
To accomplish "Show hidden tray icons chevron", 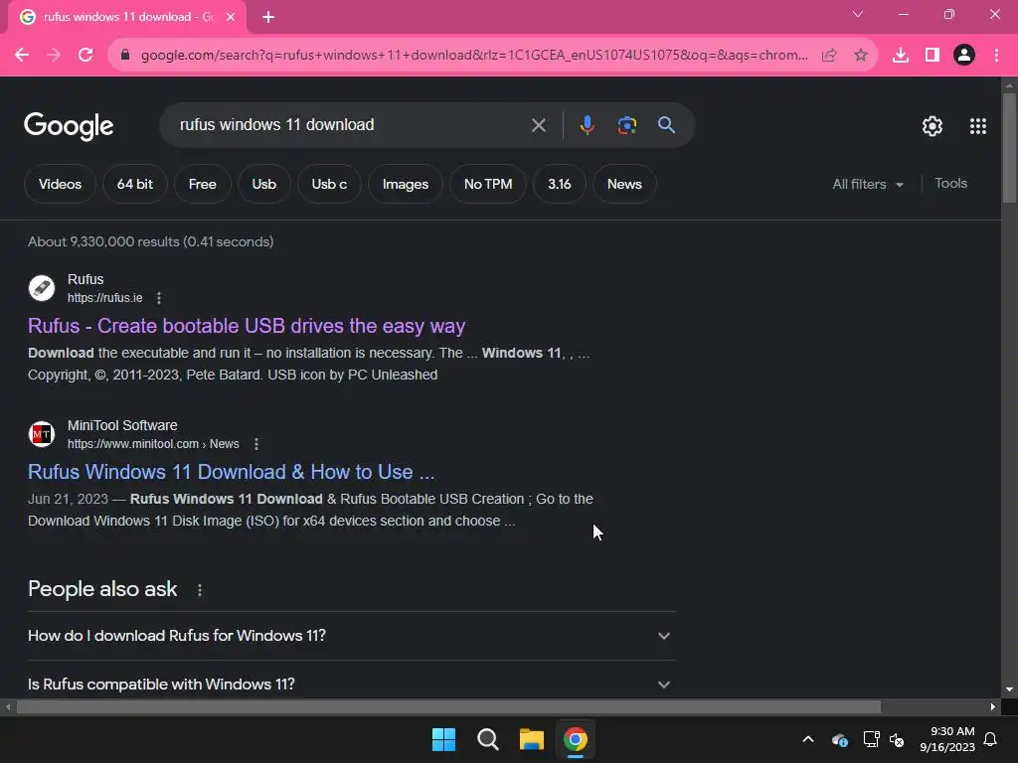I will click(x=808, y=739).
